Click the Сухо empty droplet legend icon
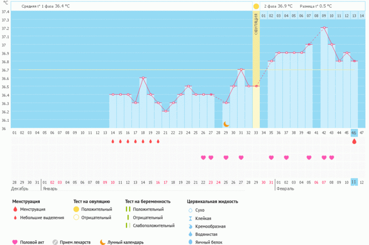Screen dimensions: 369x245 pos(190,210)
